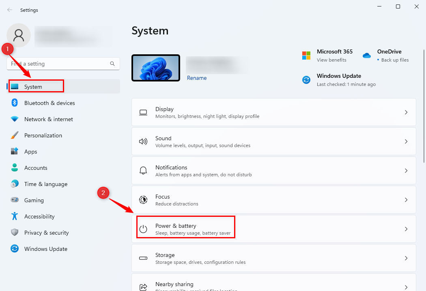
Task: Expand Display settings via its chevron
Action: coord(406,112)
